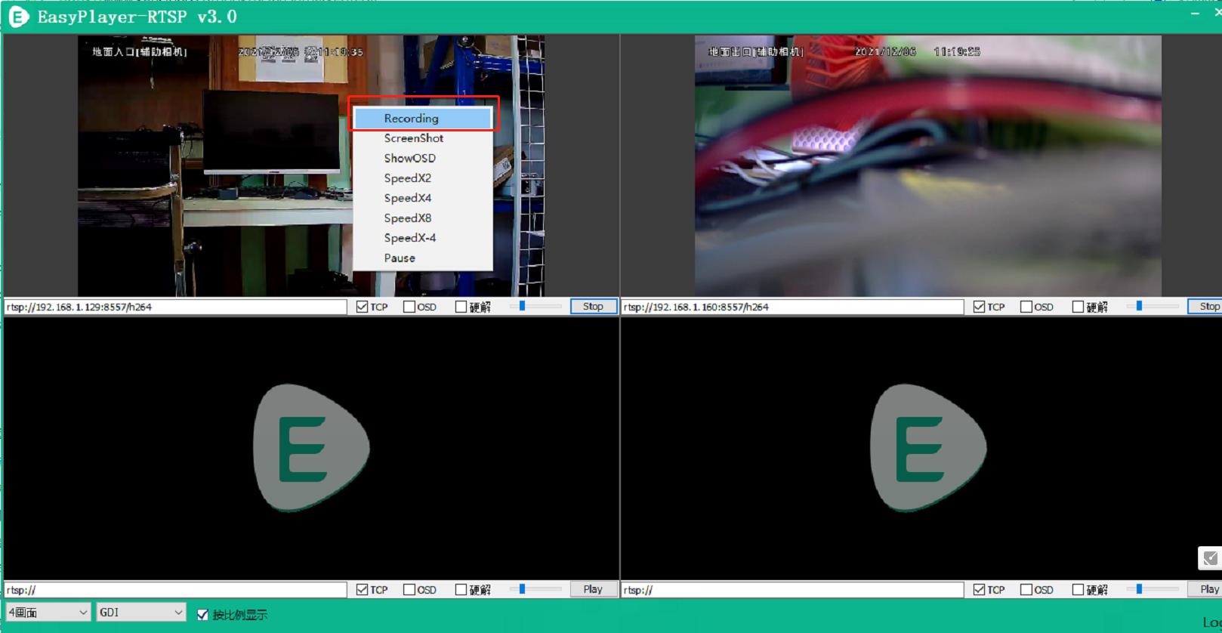Open the 4画面 layout dropdown

click(x=48, y=613)
